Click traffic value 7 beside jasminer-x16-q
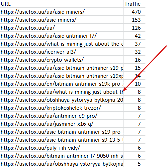 coord(132,124)
